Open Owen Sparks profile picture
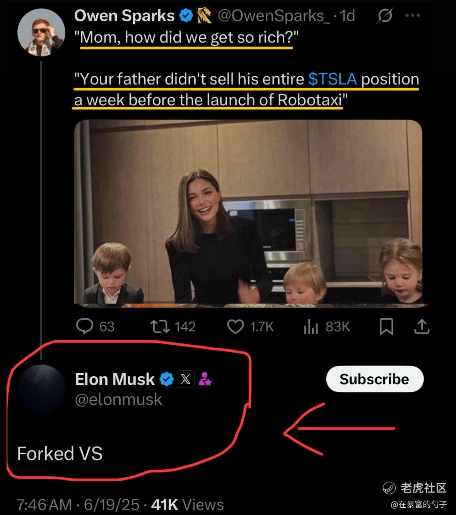Image resolution: width=456 pixels, height=515 pixels. pos(41,33)
